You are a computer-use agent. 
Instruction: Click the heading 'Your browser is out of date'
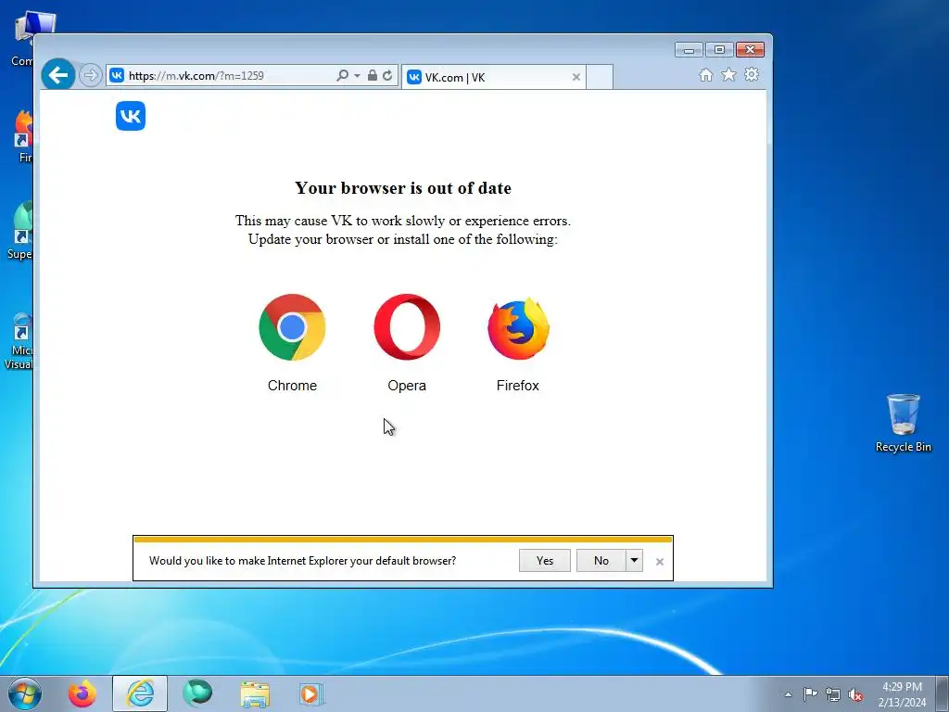pyautogui.click(x=403, y=188)
